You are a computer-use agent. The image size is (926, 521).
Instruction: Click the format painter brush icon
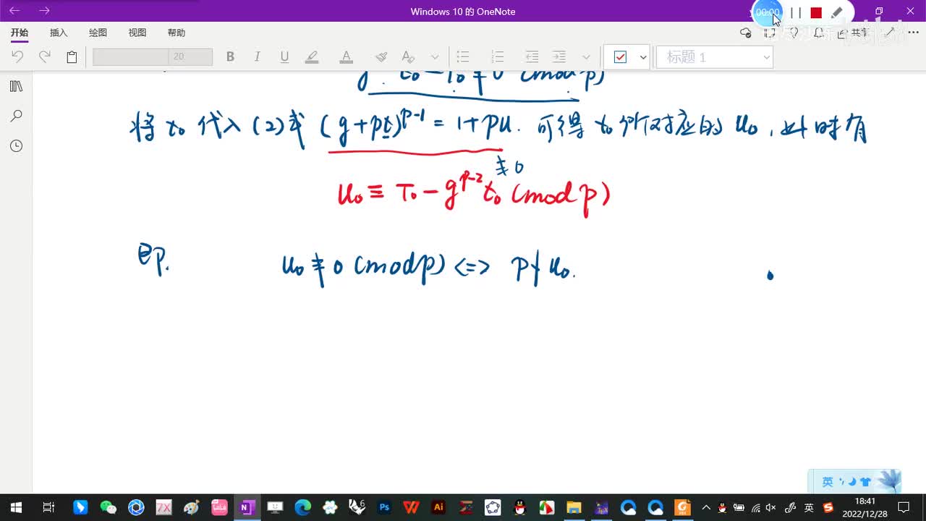(381, 56)
